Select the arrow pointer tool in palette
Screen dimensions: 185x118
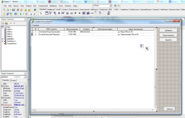tap(41, 13)
